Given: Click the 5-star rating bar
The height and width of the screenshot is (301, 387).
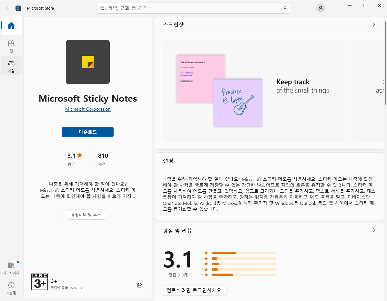Looking at the screenshot, I should 244,253.
